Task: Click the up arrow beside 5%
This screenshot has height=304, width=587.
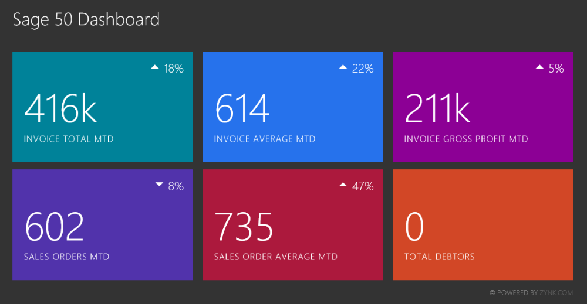Action: pyautogui.click(x=539, y=67)
